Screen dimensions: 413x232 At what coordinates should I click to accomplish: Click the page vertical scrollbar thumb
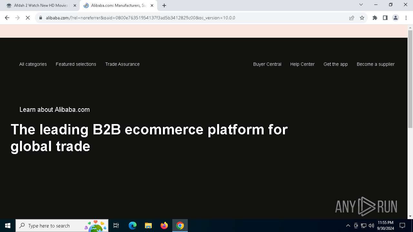click(410, 79)
